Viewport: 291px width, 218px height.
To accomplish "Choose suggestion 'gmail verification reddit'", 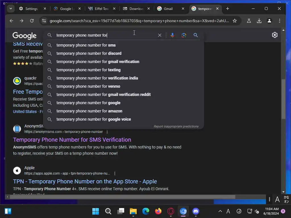I will click(x=123, y=95).
